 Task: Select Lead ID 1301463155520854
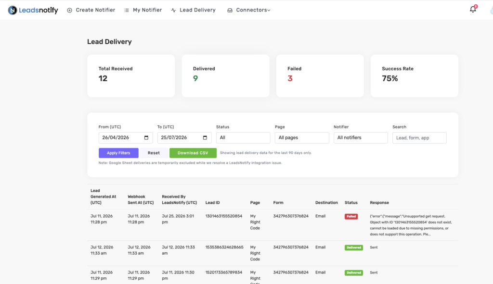(224, 216)
